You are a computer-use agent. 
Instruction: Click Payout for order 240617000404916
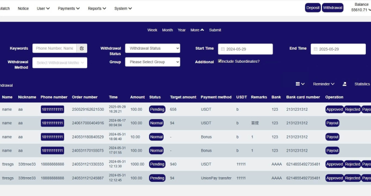pyautogui.click(x=332, y=123)
